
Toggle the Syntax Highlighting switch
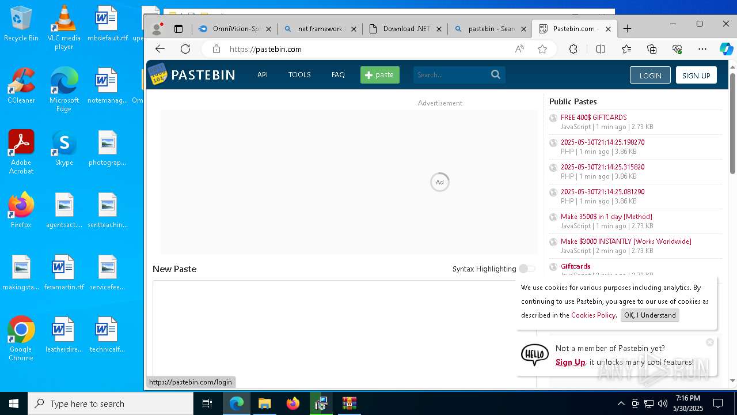(526, 269)
